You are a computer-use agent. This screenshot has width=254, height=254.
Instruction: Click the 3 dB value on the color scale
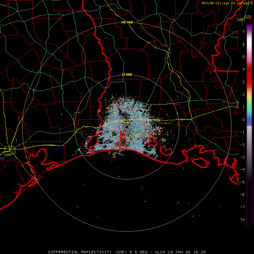pyautogui.click(x=244, y=82)
